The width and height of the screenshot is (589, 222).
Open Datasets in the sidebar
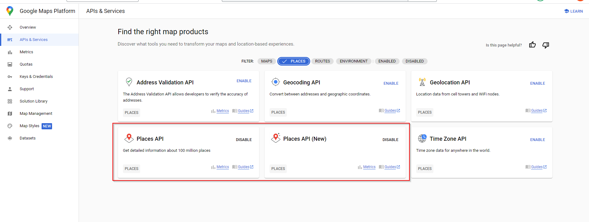(x=27, y=138)
